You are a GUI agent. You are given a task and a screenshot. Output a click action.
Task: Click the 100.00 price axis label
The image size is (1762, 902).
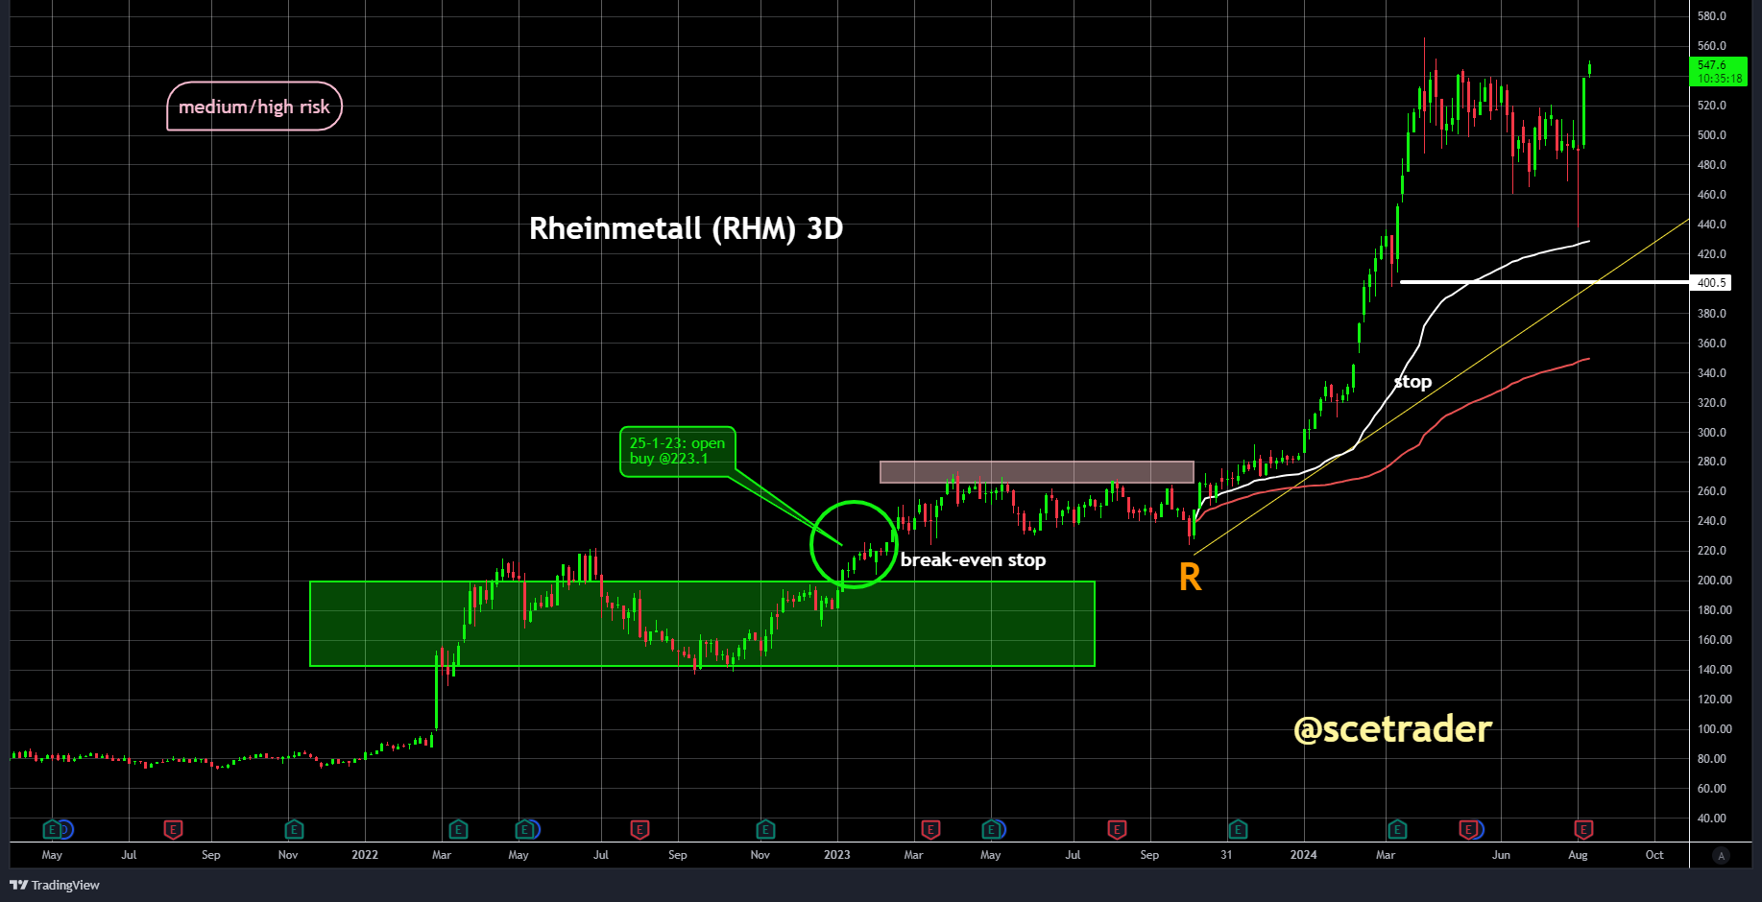click(1715, 729)
